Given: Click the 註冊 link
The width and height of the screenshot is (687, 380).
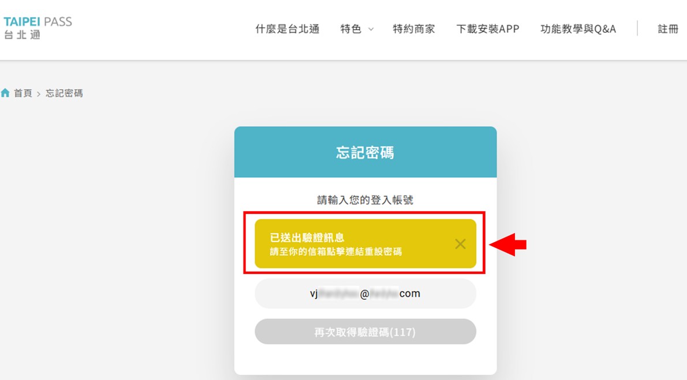Looking at the screenshot, I should [x=668, y=29].
